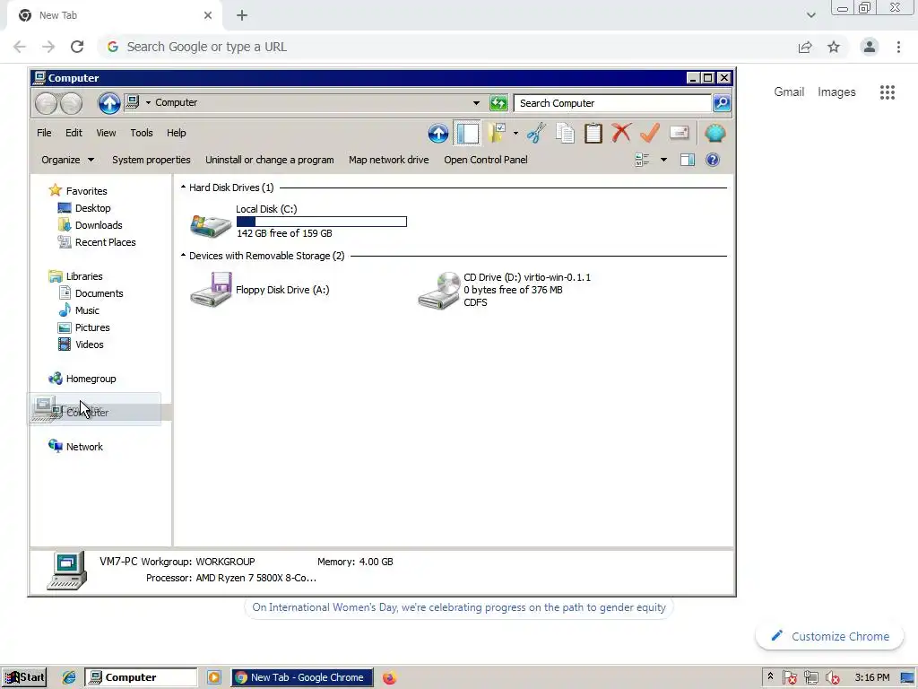Click the Start button on taskbar
This screenshot has height=689, width=918.
pos(24,677)
